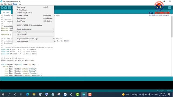Open the Sketch menu

pyautogui.click(x=10, y=4)
